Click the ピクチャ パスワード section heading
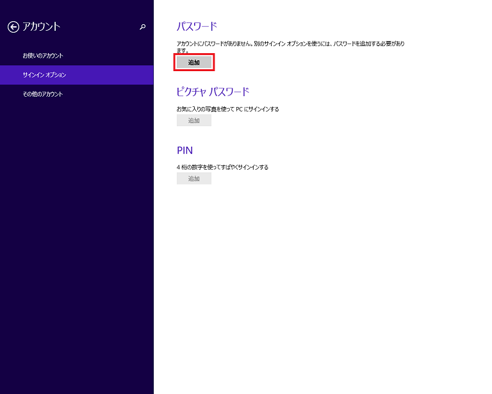The width and height of the screenshot is (492, 394). click(213, 92)
